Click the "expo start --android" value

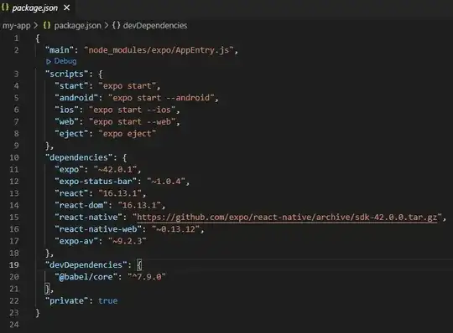pyautogui.click(x=161, y=98)
